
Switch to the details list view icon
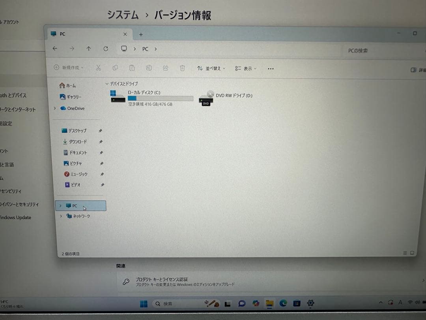click(x=405, y=253)
